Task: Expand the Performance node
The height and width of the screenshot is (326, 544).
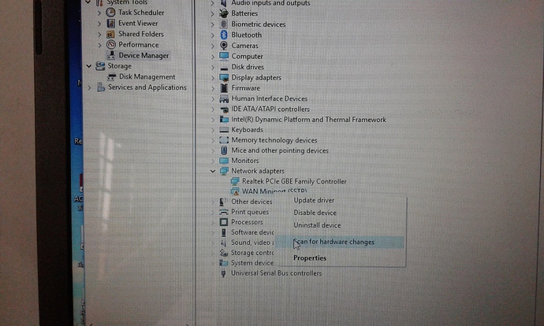Action: coord(99,45)
